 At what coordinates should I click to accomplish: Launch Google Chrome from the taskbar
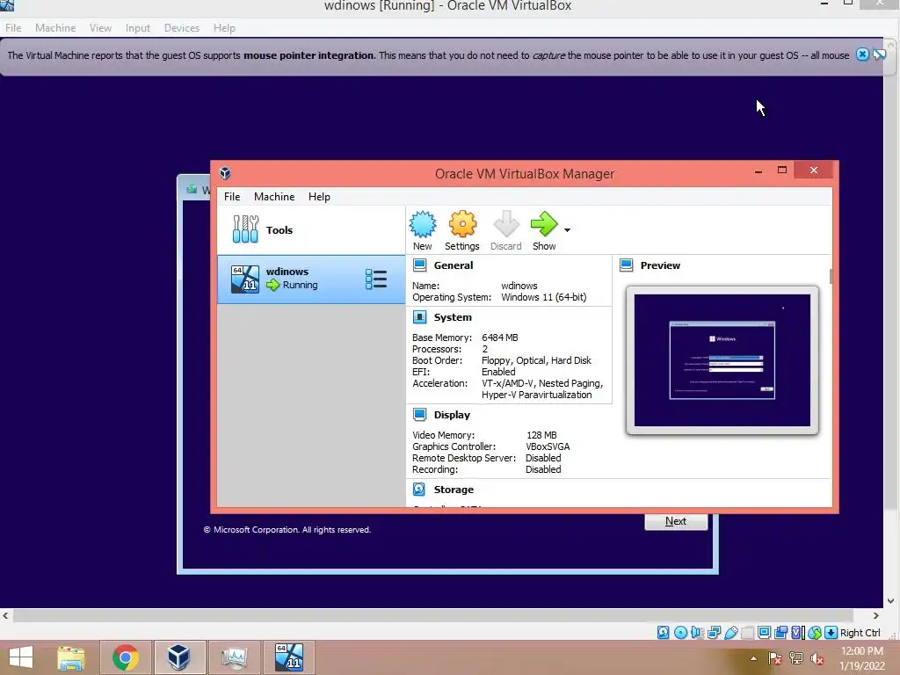[126, 657]
